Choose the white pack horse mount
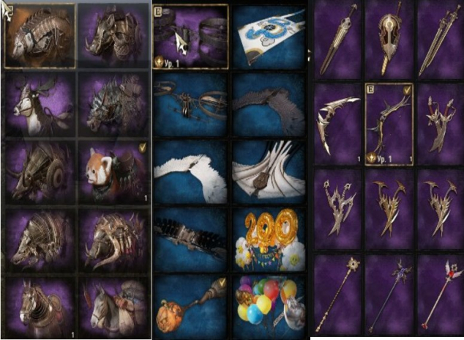The image size is (464, 340). [114, 308]
